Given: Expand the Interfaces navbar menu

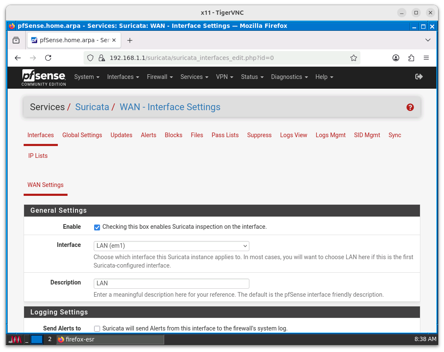Looking at the screenshot, I should click(123, 77).
